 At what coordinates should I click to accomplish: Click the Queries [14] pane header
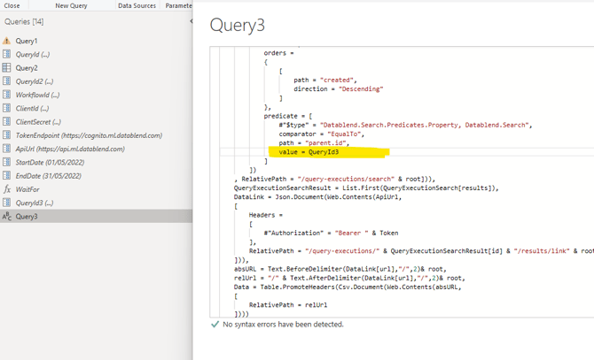pos(24,21)
